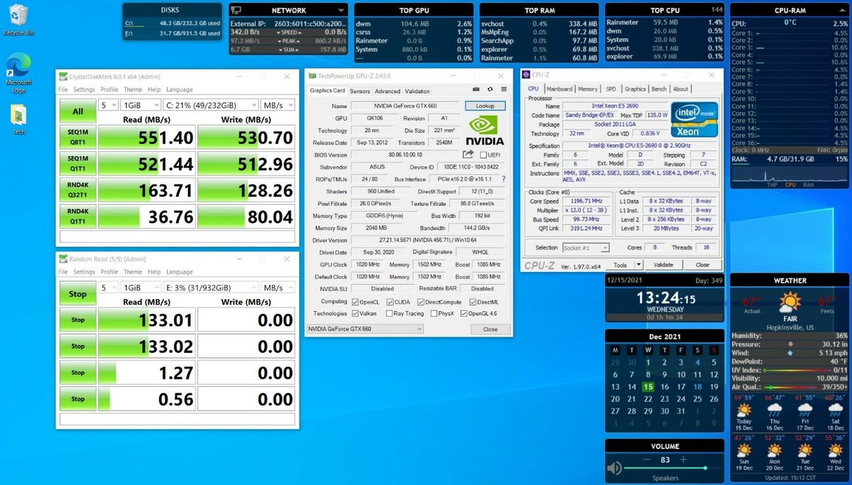Switch to the Advanced tab in GPU-Z
Image resolution: width=852 pixels, height=485 pixels.
[x=388, y=91]
